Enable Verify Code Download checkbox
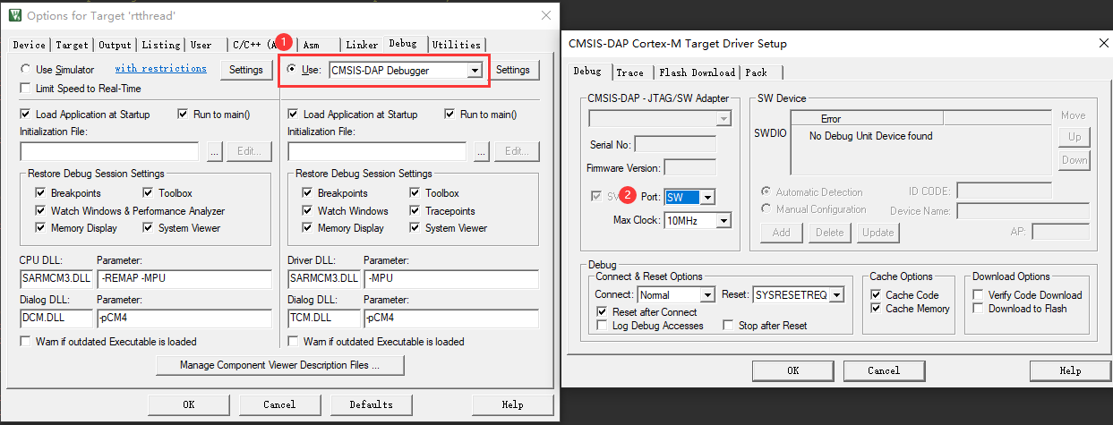The width and height of the screenshot is (1113, 425). pos(979,294)
